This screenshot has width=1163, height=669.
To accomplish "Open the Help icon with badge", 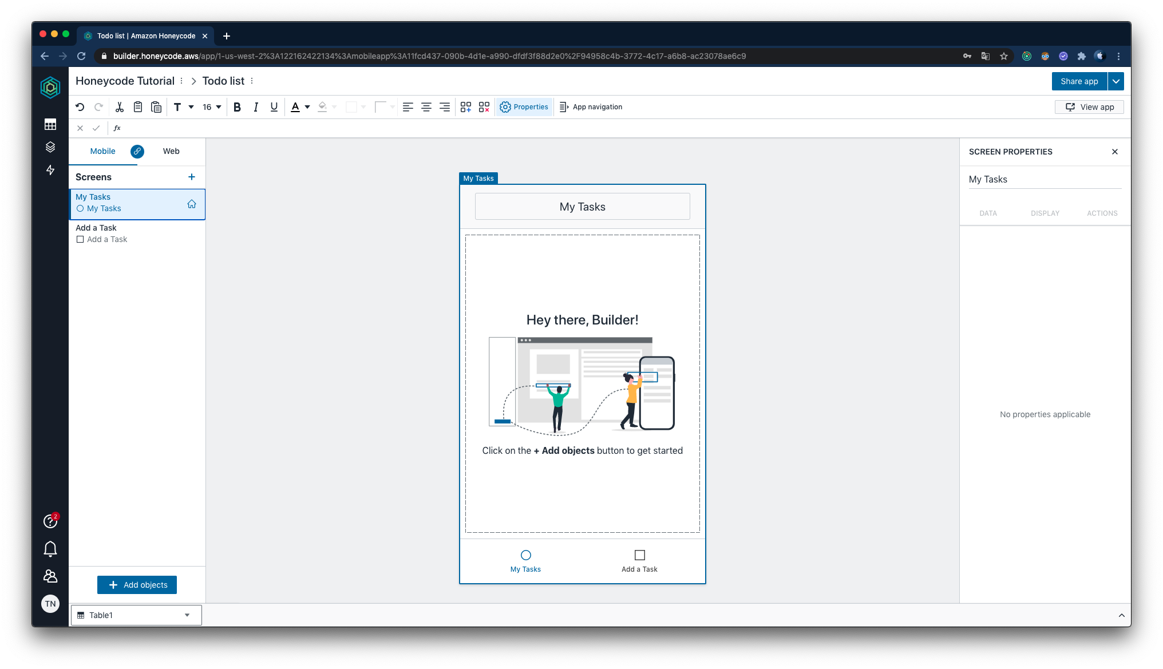I will click(x=50, y=521).
